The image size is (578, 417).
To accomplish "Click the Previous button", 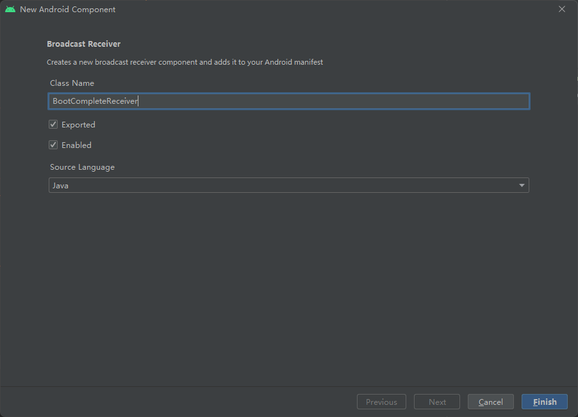I will click(x=381, y=402).
